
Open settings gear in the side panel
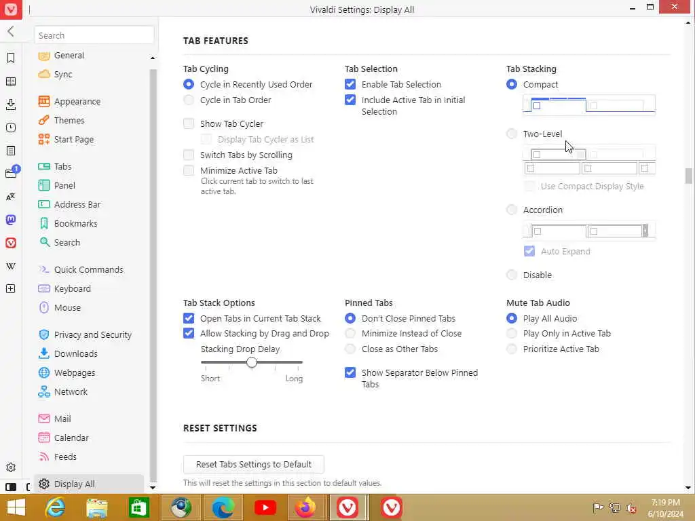(11, 467)
